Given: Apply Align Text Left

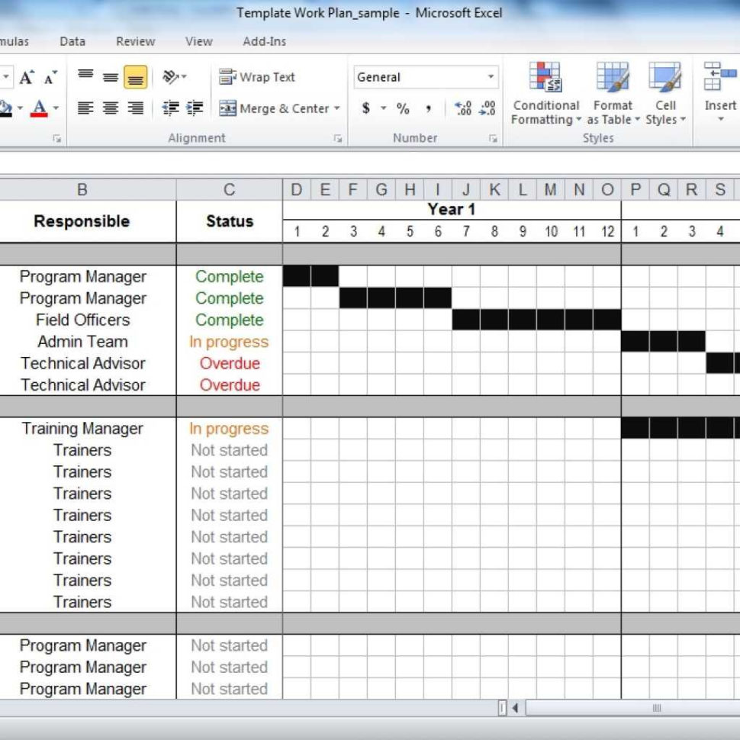Looking at the screenshot, I should tap(85, 108).
